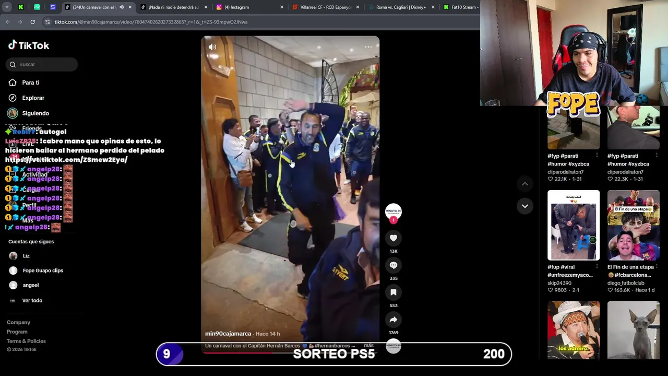The height and width of the screenshot is (376, 668).
Task: Click the #hernanbarcos hashtag in the caption
Action: tap(332, 346)
